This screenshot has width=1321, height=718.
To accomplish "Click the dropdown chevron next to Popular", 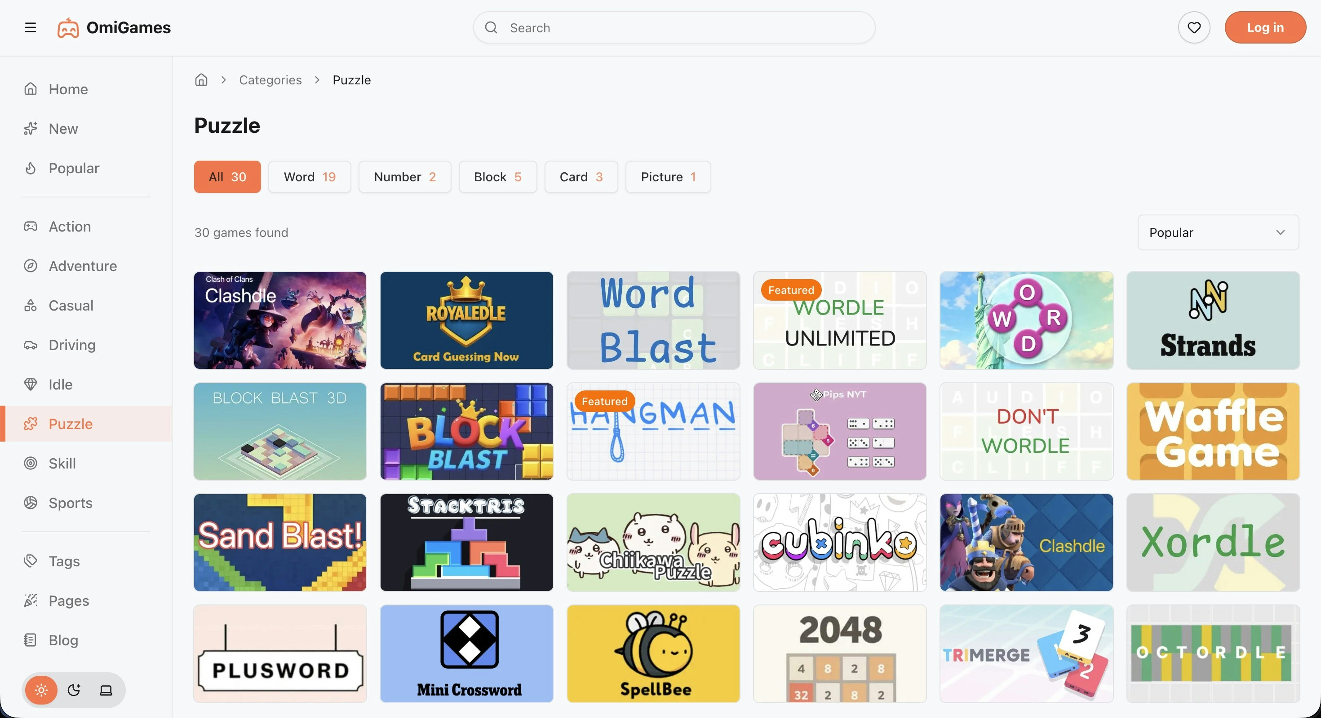I will click(1280, 232).
